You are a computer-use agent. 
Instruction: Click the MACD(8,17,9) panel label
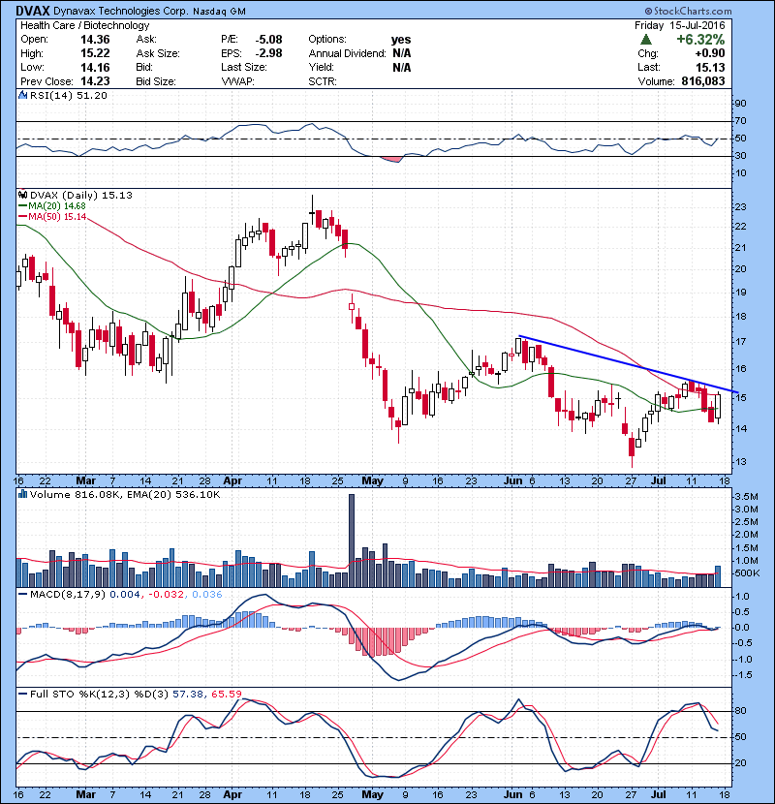tap(68, 595)
